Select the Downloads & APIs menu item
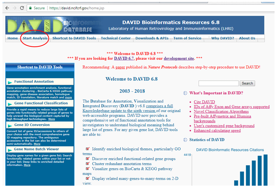This screenshot has height=190, width=277. coord(152,38)
